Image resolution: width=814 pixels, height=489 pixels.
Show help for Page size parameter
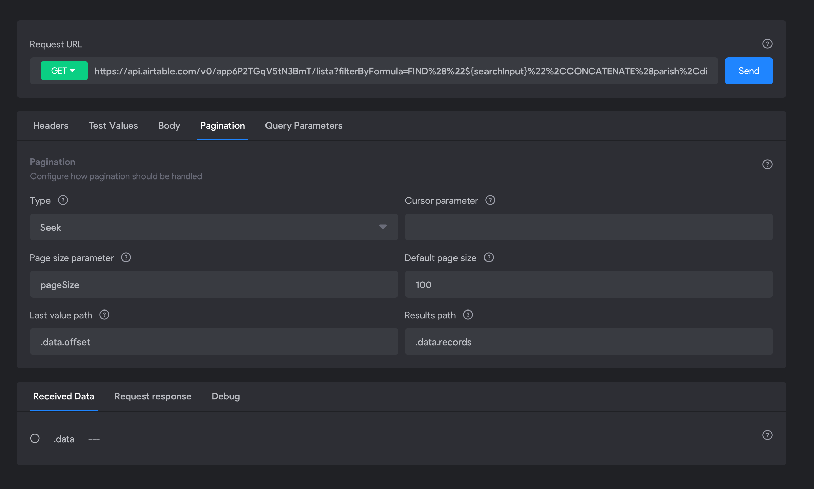pos(126,257)
